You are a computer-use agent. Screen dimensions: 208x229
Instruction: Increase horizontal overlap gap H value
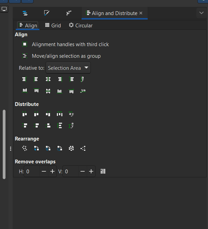52,171
